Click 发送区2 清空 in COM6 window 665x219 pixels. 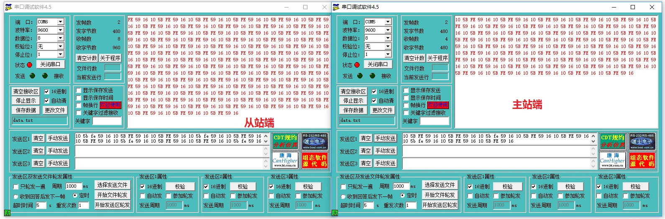point(38,151)
